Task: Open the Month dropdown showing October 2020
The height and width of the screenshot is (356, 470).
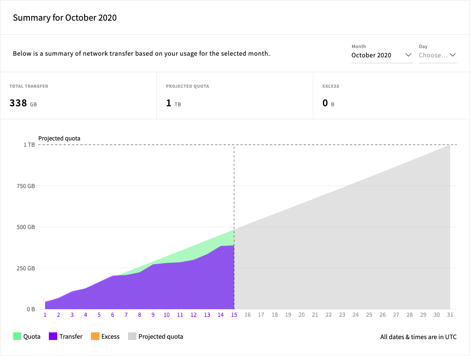Action: (x=381, y=55)
